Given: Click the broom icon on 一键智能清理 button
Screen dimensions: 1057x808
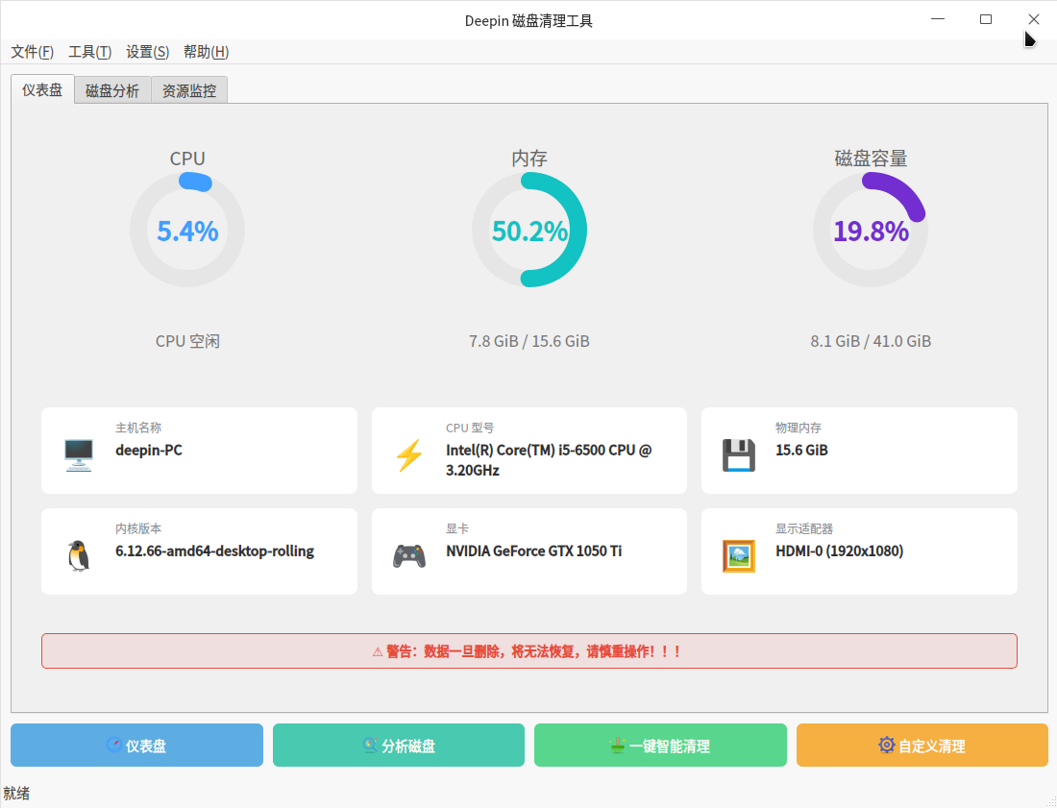Looking at the screenshot, I should (x=617, y=745).
